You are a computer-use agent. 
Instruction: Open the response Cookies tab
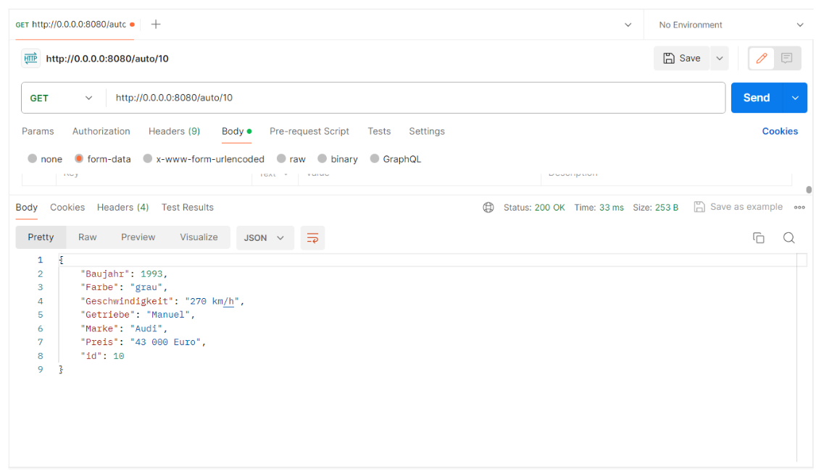(x=67, y=207)
